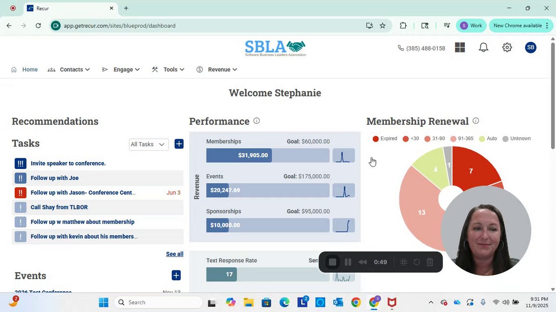556x312 pixels.
Task: Open Microsoft Edge from the taskbar
Action: point(284,302)
